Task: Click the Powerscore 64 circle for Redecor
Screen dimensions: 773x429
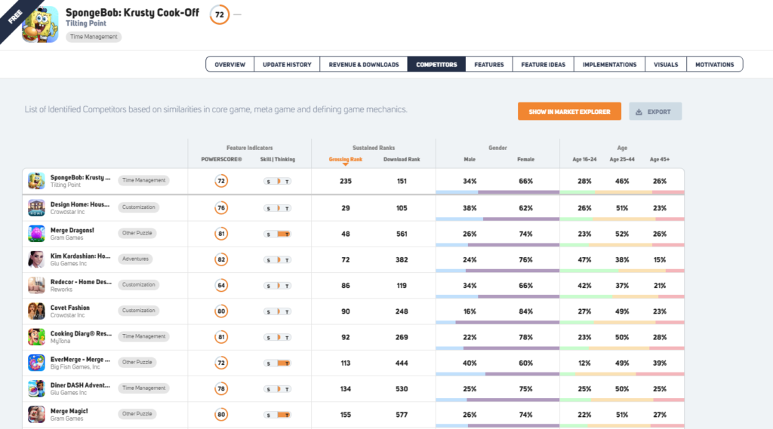Action: click(221, 286)
